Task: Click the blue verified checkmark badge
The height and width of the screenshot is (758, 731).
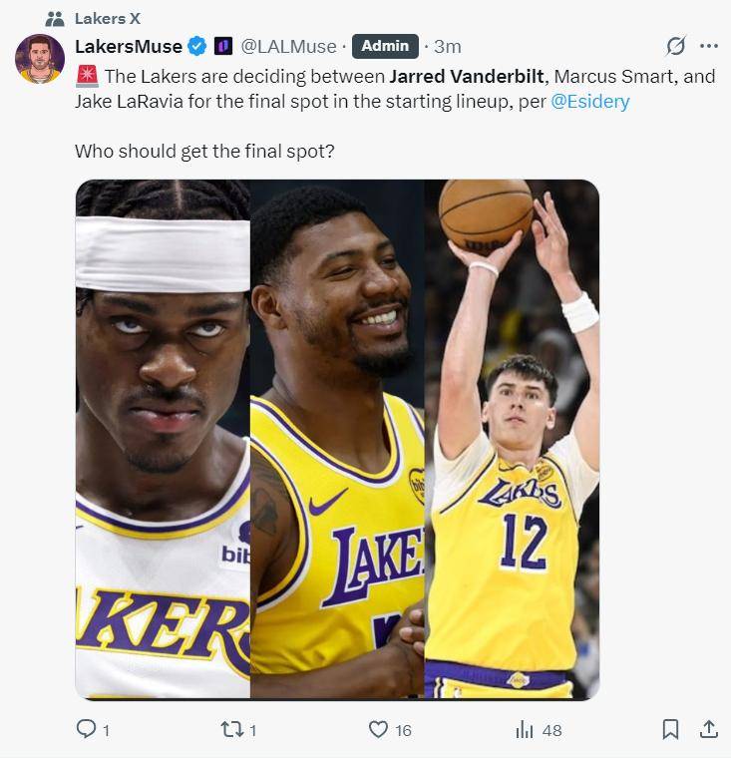Action: [x=196, y=47]
